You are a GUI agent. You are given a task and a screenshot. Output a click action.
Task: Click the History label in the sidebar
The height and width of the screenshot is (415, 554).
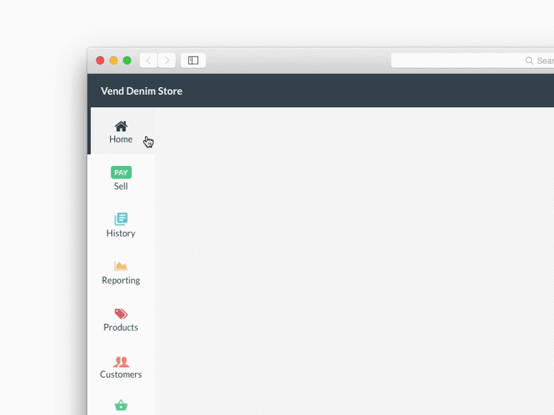pos(120,233)
